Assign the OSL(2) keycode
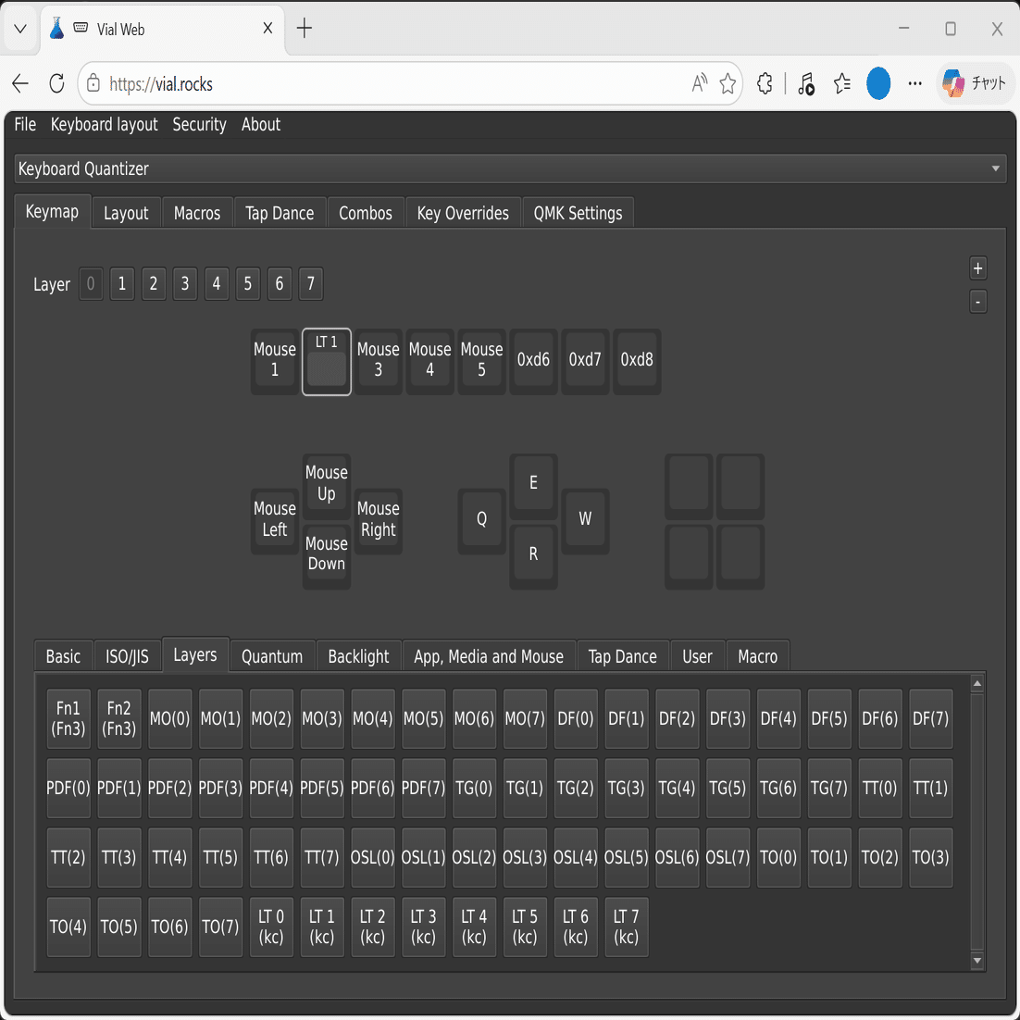Screen dimensions: 1020x1020 click(x=474, y=857)
